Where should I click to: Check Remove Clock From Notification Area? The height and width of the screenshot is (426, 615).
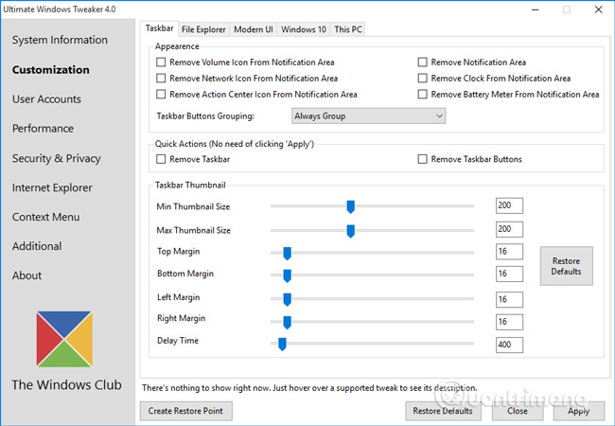424,79
